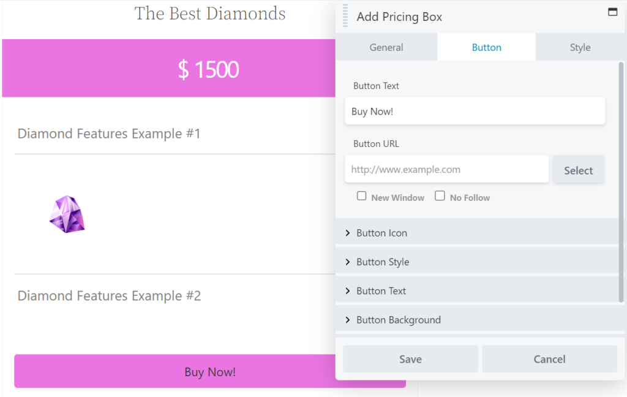Click The Best Diamonds page title

(x=209, y=13)
